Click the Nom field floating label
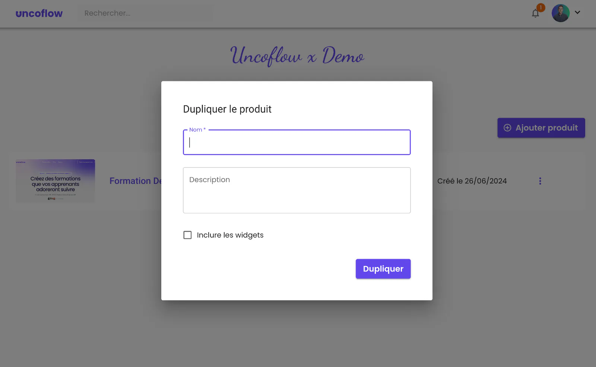The image size is (596, 367). point(197,130)
